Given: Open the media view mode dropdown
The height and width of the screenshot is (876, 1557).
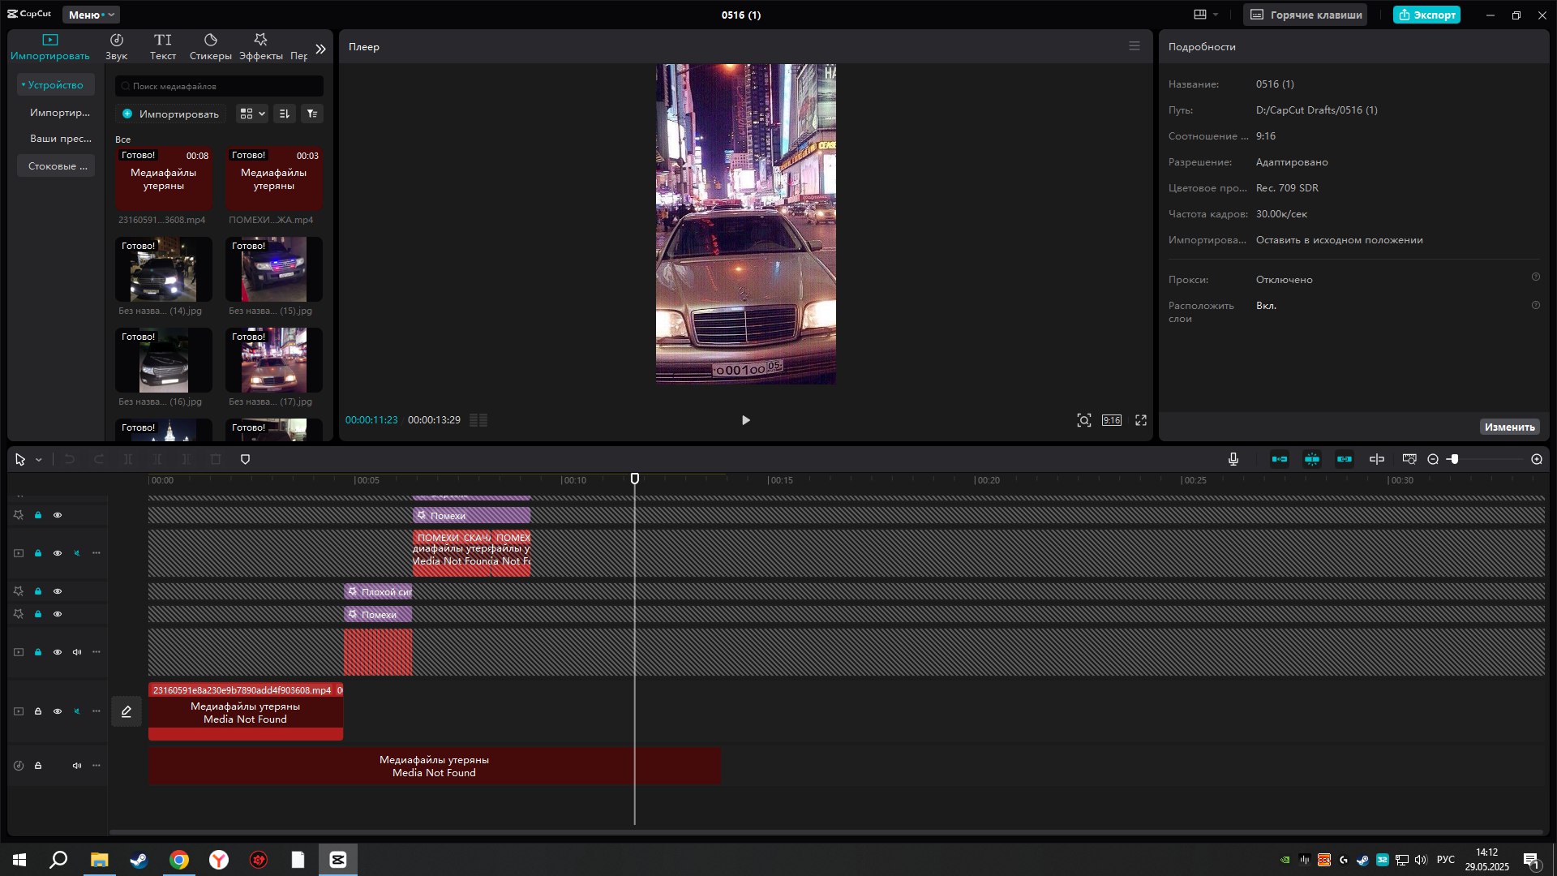Looking at the screenshot, I should point(251,114).
